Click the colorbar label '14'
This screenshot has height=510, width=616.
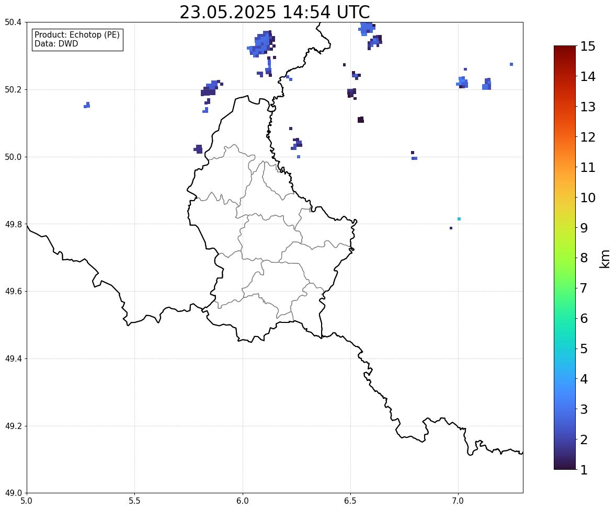pyautogui.click(x=588, y=77)
